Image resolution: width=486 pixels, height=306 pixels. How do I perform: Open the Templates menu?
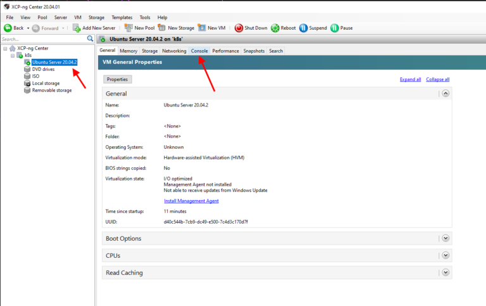[121, 17]
